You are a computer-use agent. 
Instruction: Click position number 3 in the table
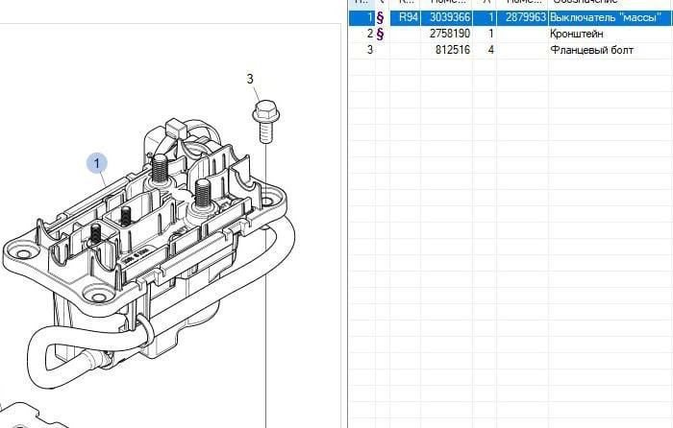click(x=368, y=50)
